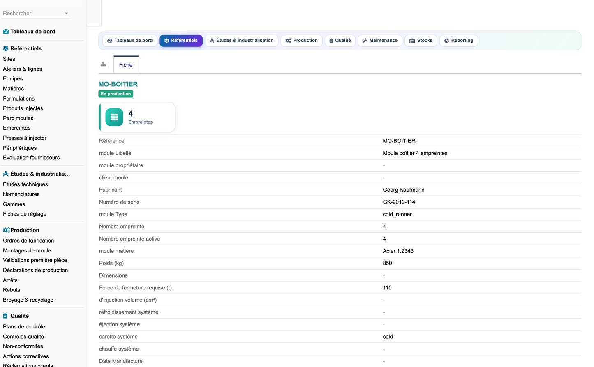Open Validations première pièce
594x367 pixels.
point(35,260)
